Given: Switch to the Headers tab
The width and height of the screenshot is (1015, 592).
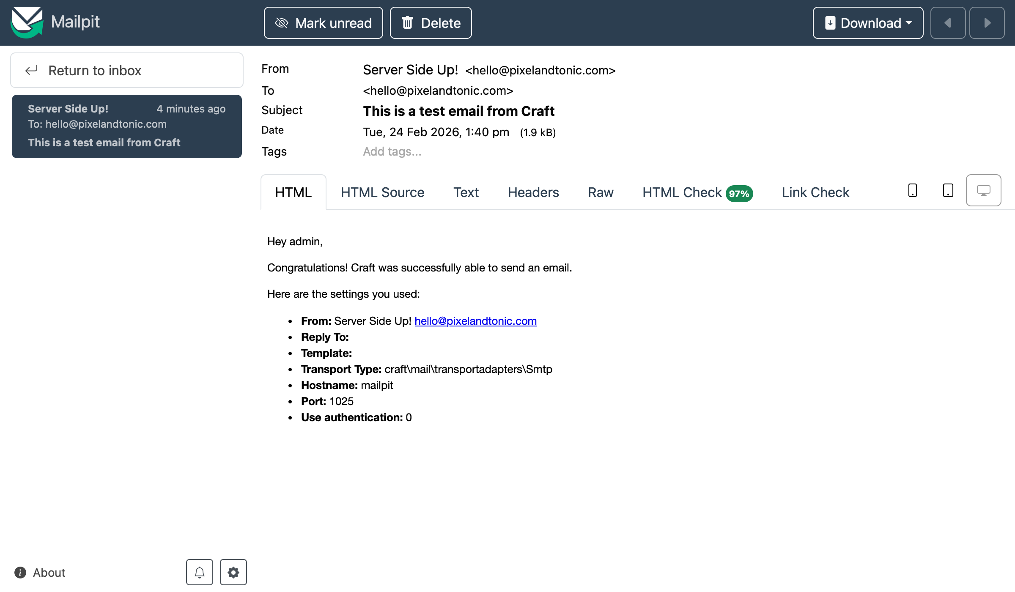Looking at the screenshot, I should (x=533, y=192).
